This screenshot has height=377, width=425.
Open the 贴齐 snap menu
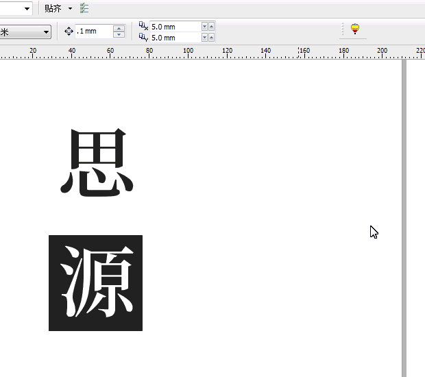click(x=53, y=8)
